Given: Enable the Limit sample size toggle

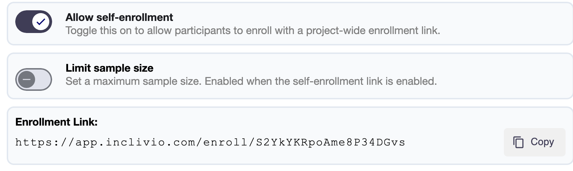Looking at the screenshot, I should (33, 79).
